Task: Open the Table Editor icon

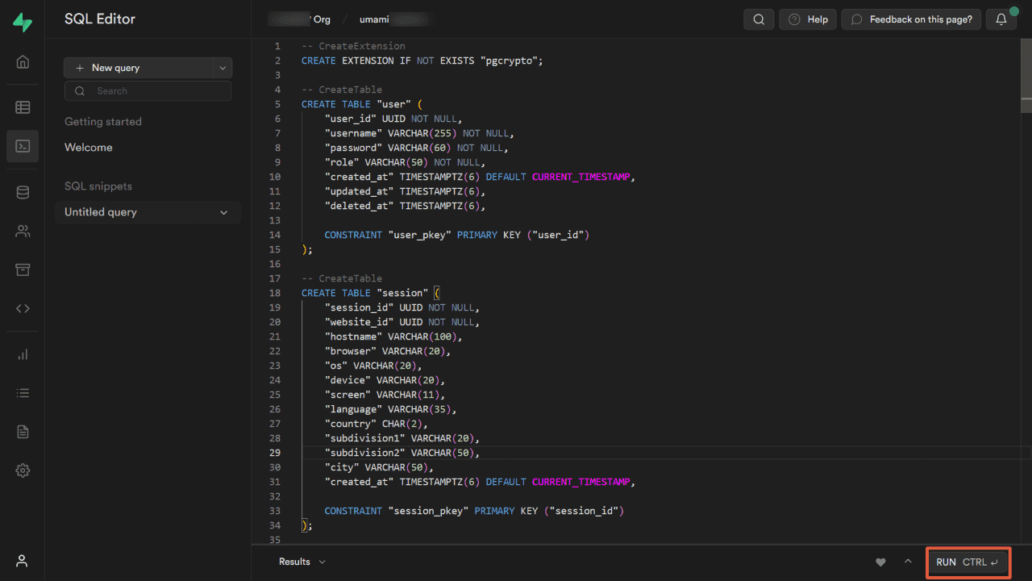Action: (x=23, y=107)
